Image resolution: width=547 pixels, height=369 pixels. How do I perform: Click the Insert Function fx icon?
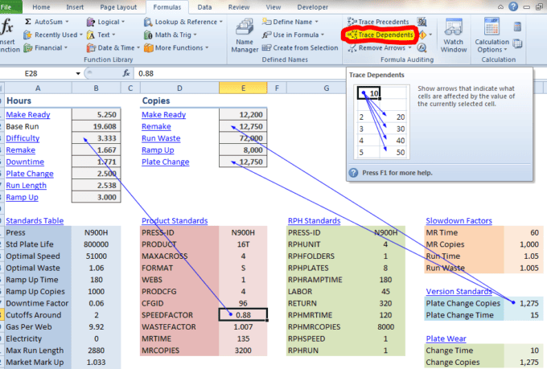pyautogui.click(x=8, y=27)
